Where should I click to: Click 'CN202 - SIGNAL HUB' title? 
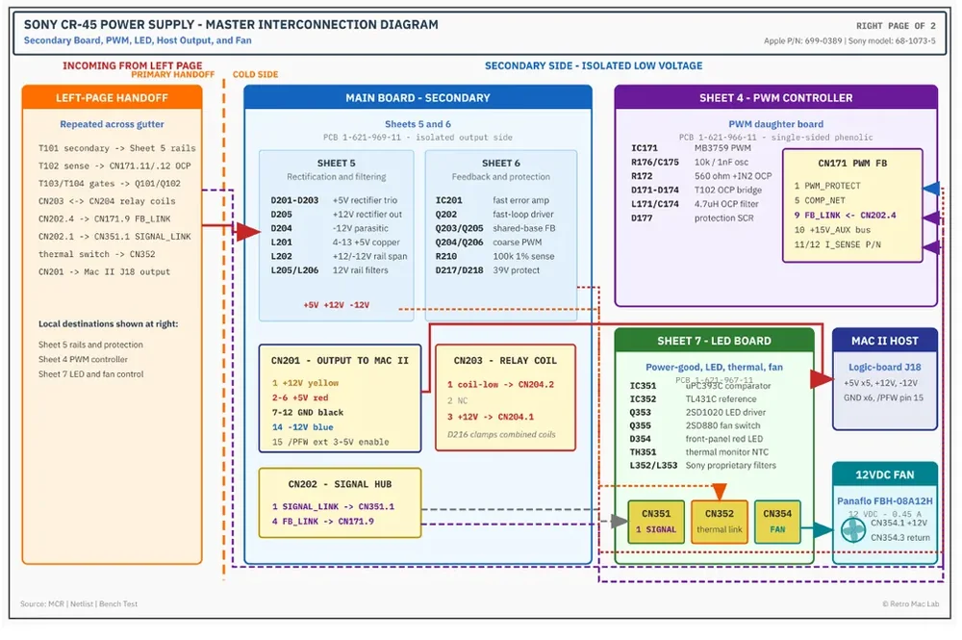tap(340, 484)
